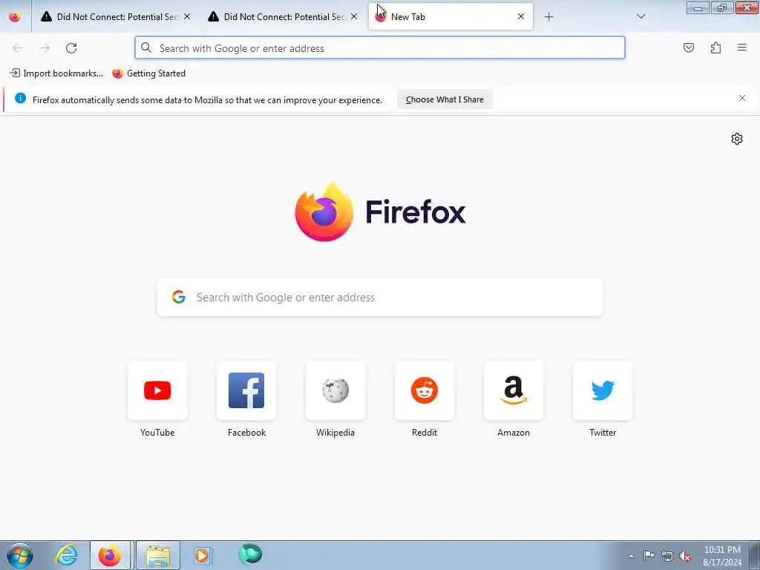
Task: Go back with the back arrow
Action: (18, 48)
